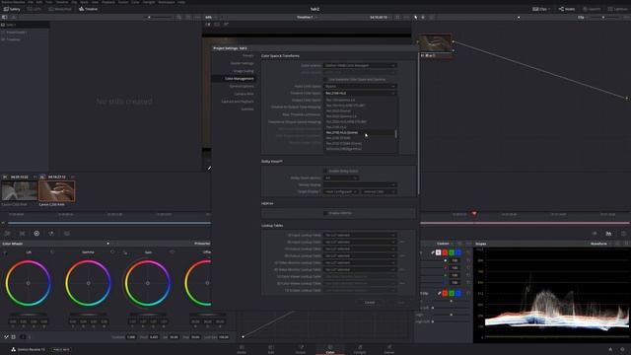The image size is (631, 355).
Task: Open the Workspace menu
Action: click(x=167, y=2)
